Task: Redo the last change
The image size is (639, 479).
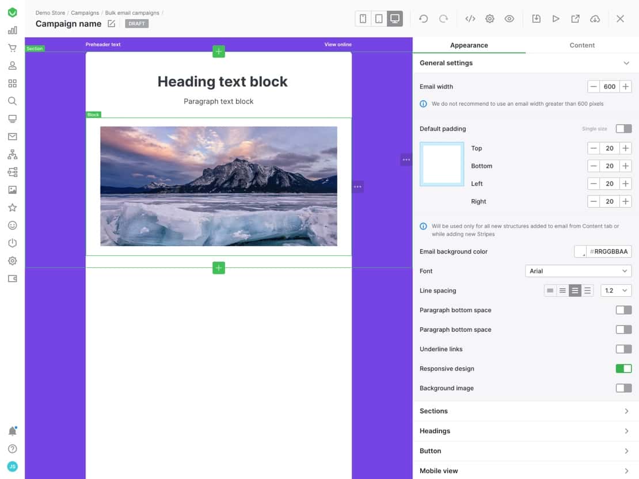Action: pos(443,19)
